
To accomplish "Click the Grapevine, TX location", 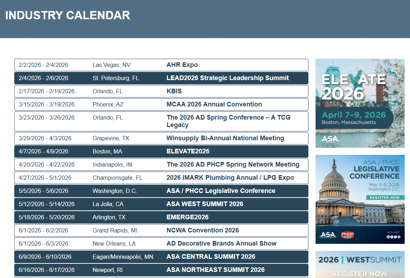I will click(111, 138).
